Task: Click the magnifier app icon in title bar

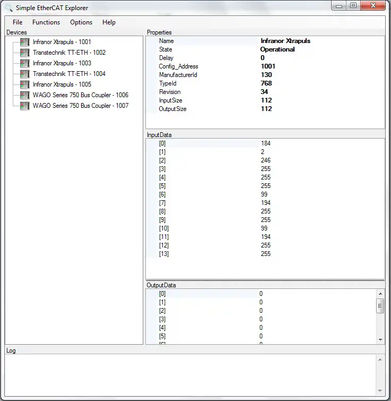Action: pos(8,8)
